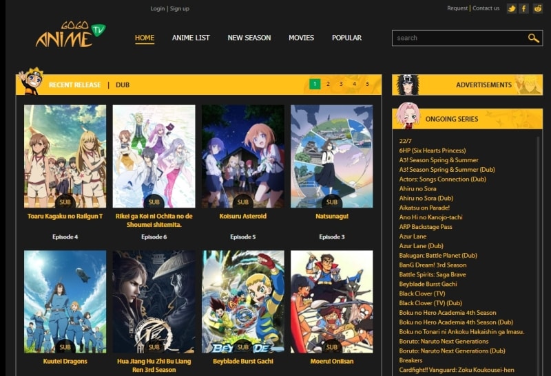Open the Sign up link
551x376 pixels.
coord(180,9)
